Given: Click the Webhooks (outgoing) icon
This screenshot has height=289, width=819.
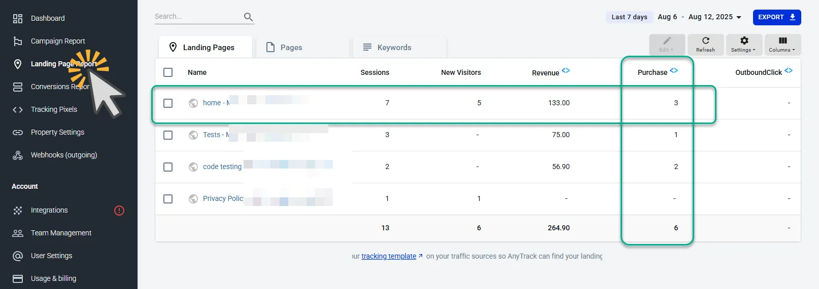Looking at the screenshot, I should point(18,155).
